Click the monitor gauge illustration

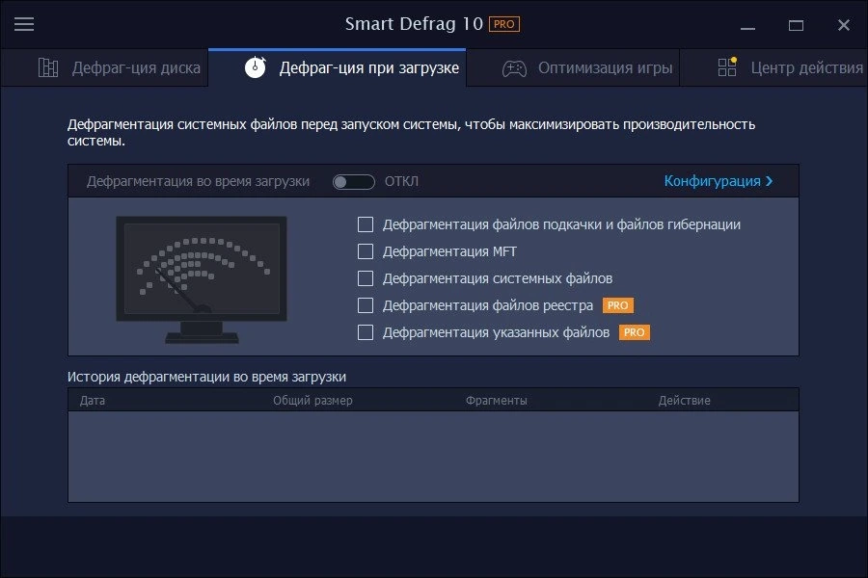[202, 279]
